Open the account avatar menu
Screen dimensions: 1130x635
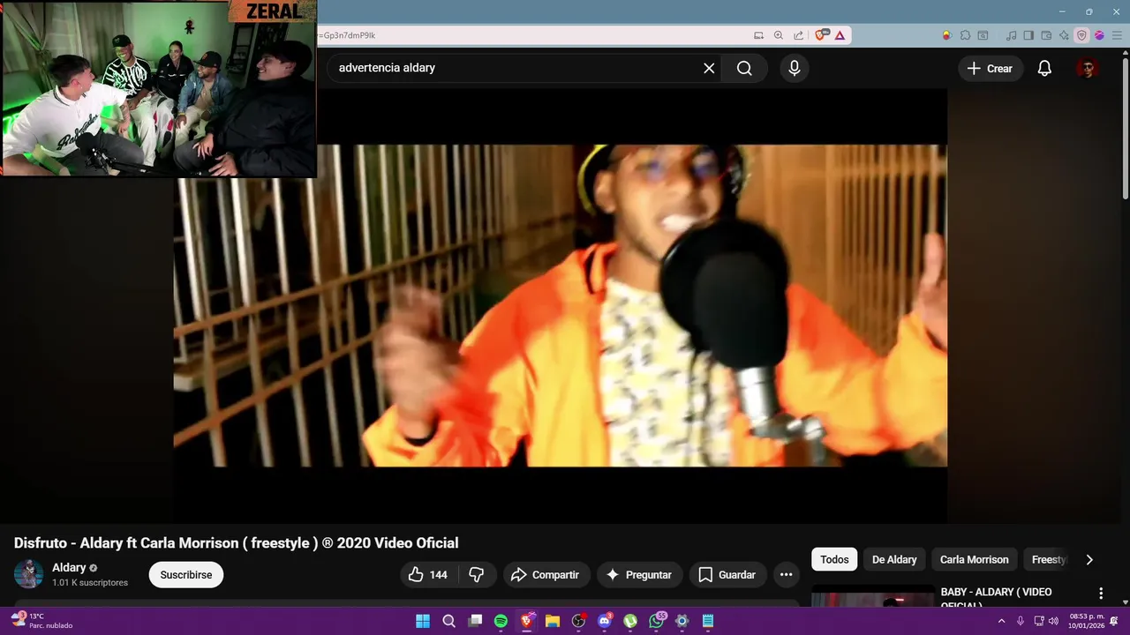pos(1088,68)
